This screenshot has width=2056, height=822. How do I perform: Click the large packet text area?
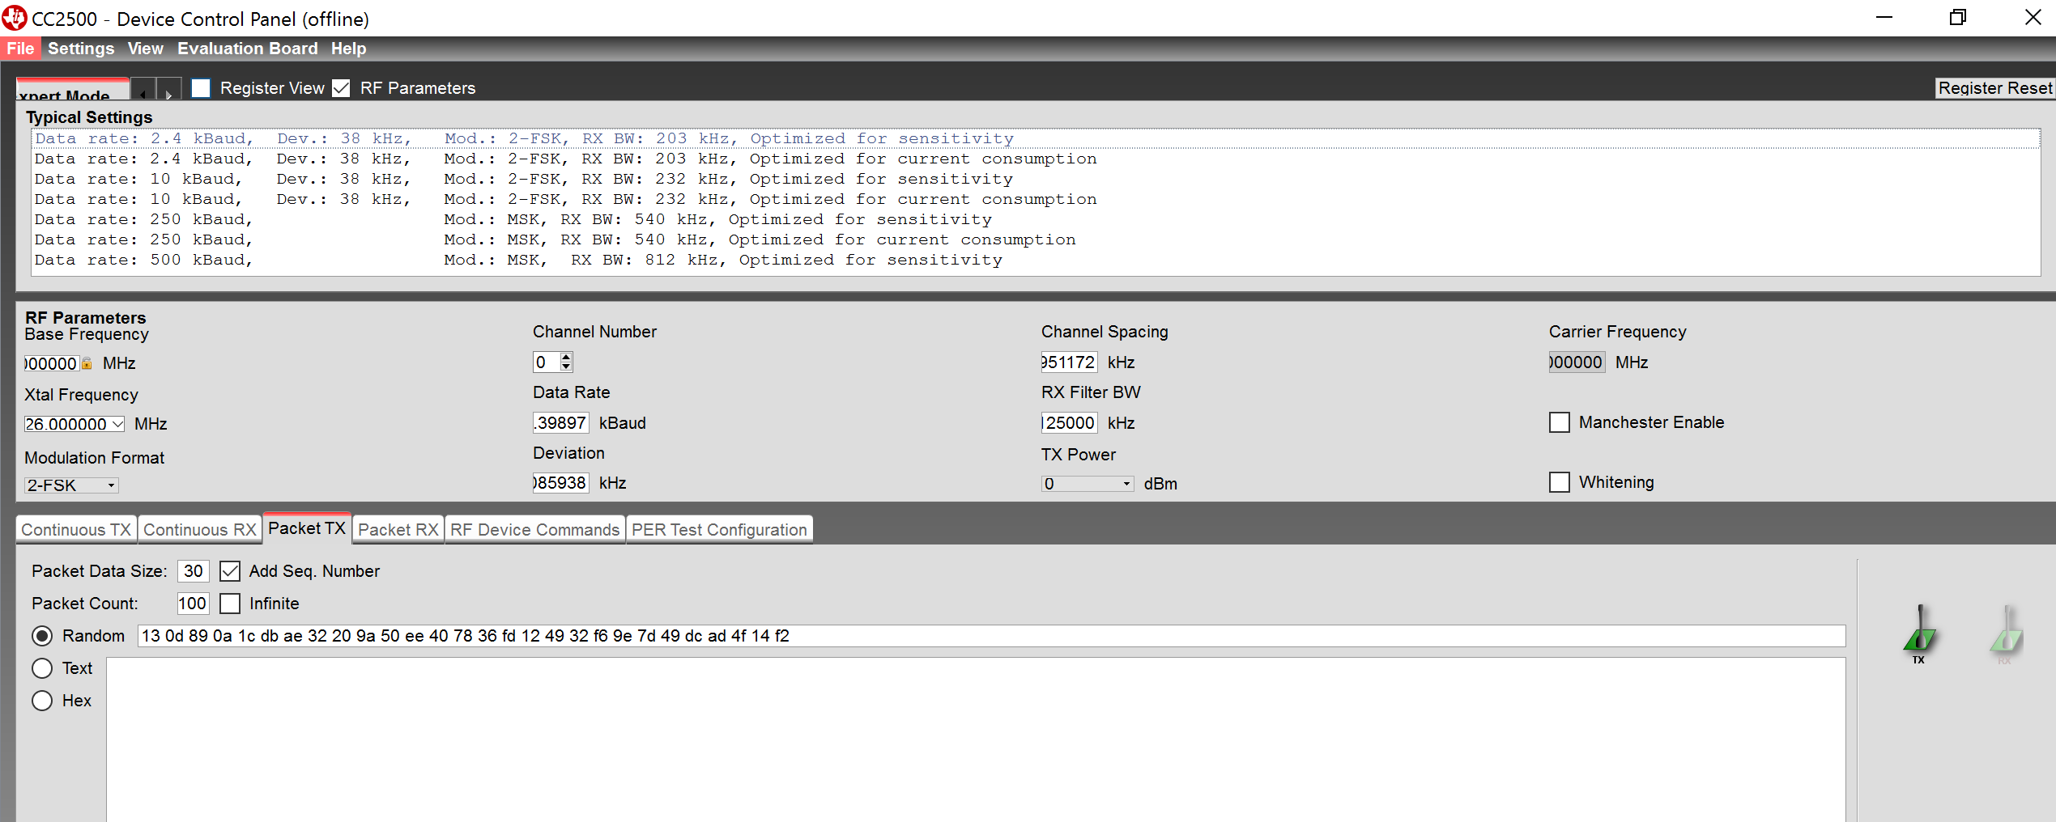click(x=976, y=739)
